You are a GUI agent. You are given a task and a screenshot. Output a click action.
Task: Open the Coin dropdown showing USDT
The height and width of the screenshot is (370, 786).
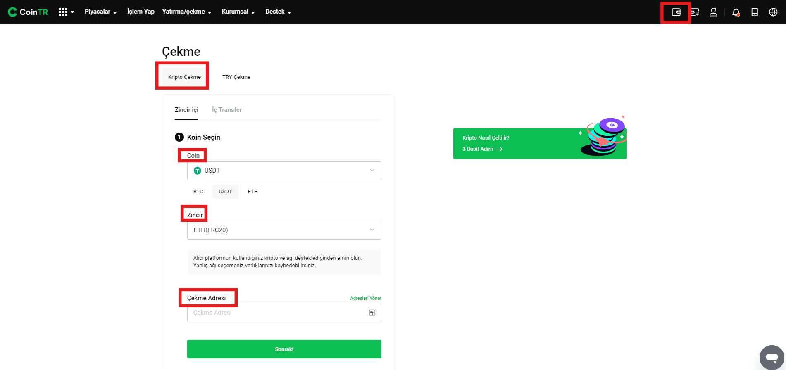(284, 171)
